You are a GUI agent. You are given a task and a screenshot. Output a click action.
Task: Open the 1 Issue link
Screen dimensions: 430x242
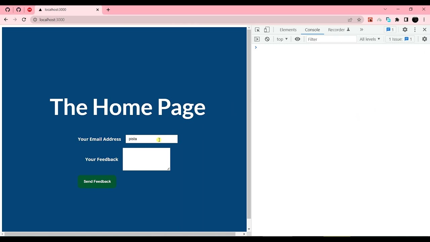pos(400,39)
